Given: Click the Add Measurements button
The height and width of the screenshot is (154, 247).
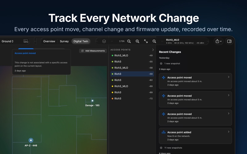Looking at the screenshot, I should [93, 51].
